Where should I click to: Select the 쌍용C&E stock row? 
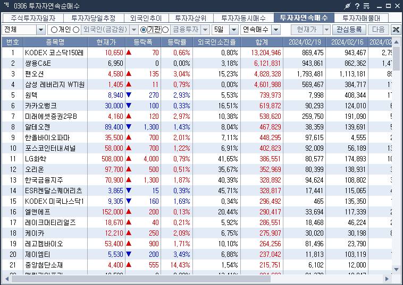tap(197, 63)
